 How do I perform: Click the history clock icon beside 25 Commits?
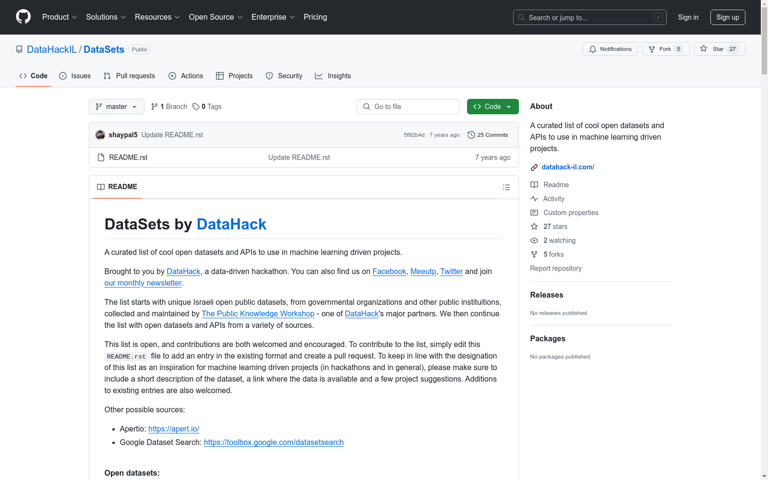tap(471, 135)
